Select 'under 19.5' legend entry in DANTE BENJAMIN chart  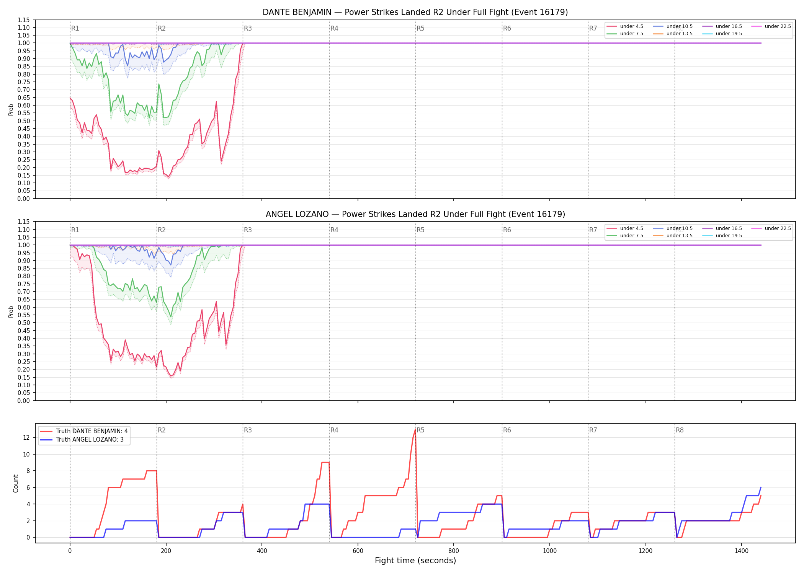point(722,34)
